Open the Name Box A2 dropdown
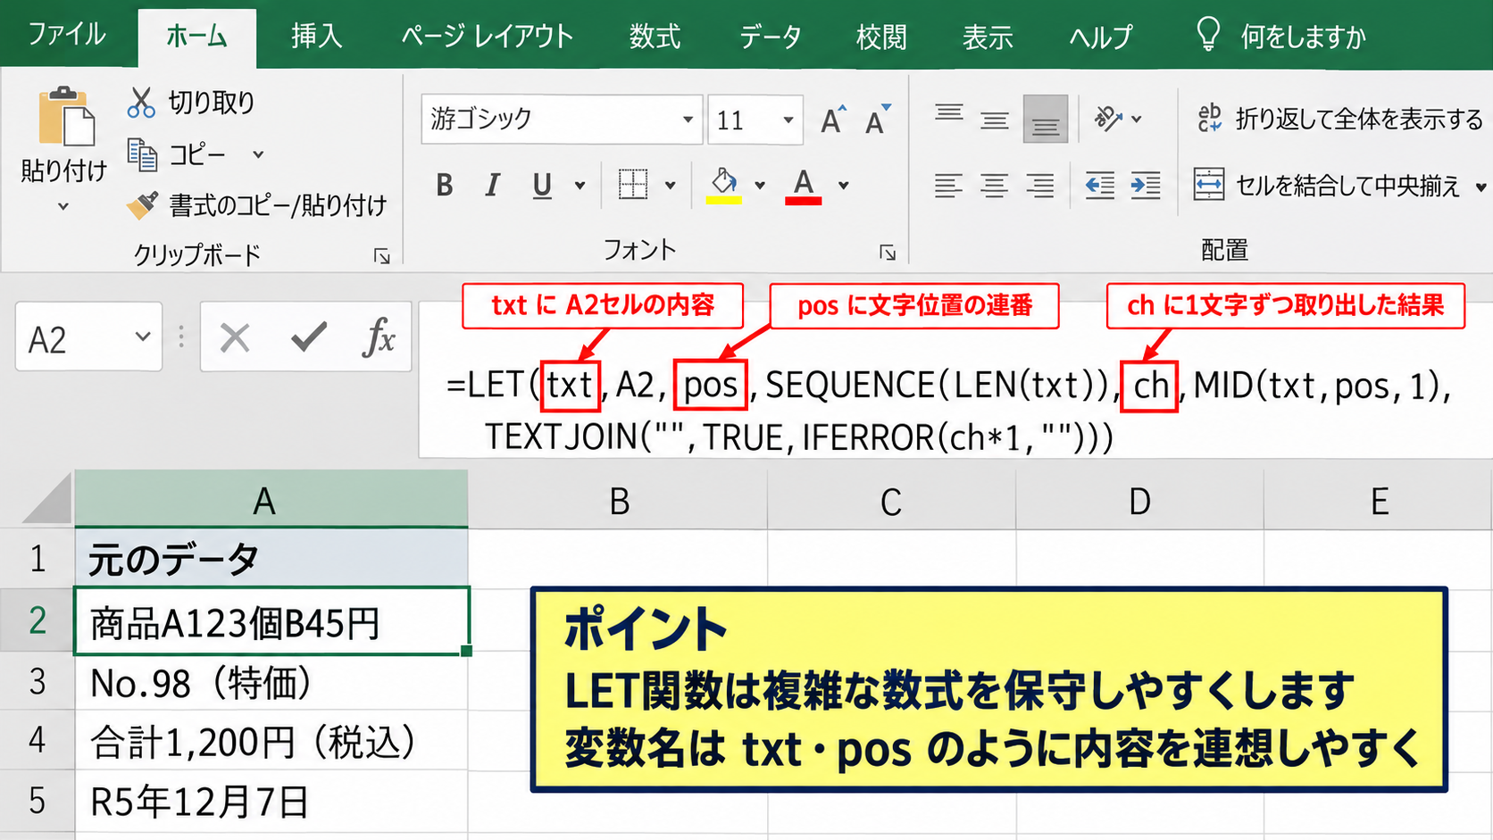1493x840 pixels. (142, 337)
